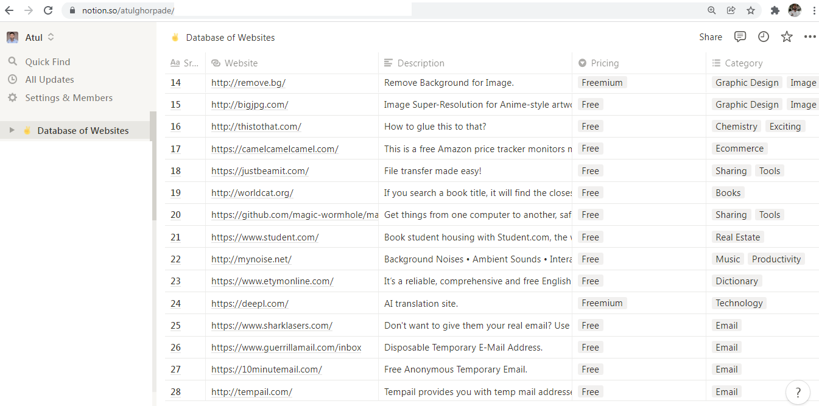Screen dimensions: 819x406
Task: Click the Productivity category tag
Action: tap(776, 259)
